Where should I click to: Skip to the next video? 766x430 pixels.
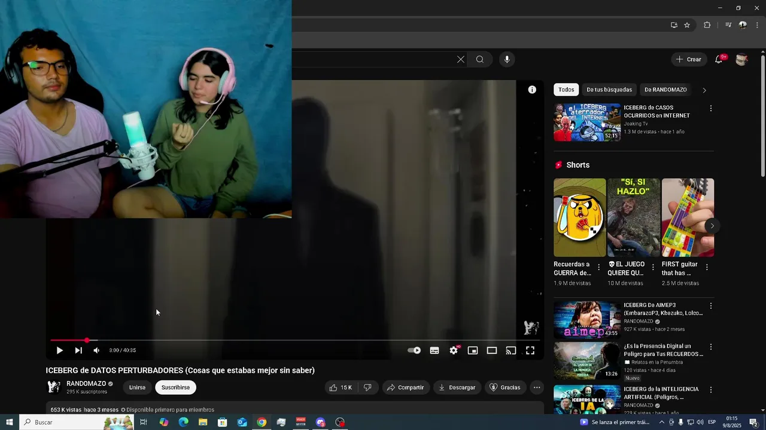tap(78, 351)
